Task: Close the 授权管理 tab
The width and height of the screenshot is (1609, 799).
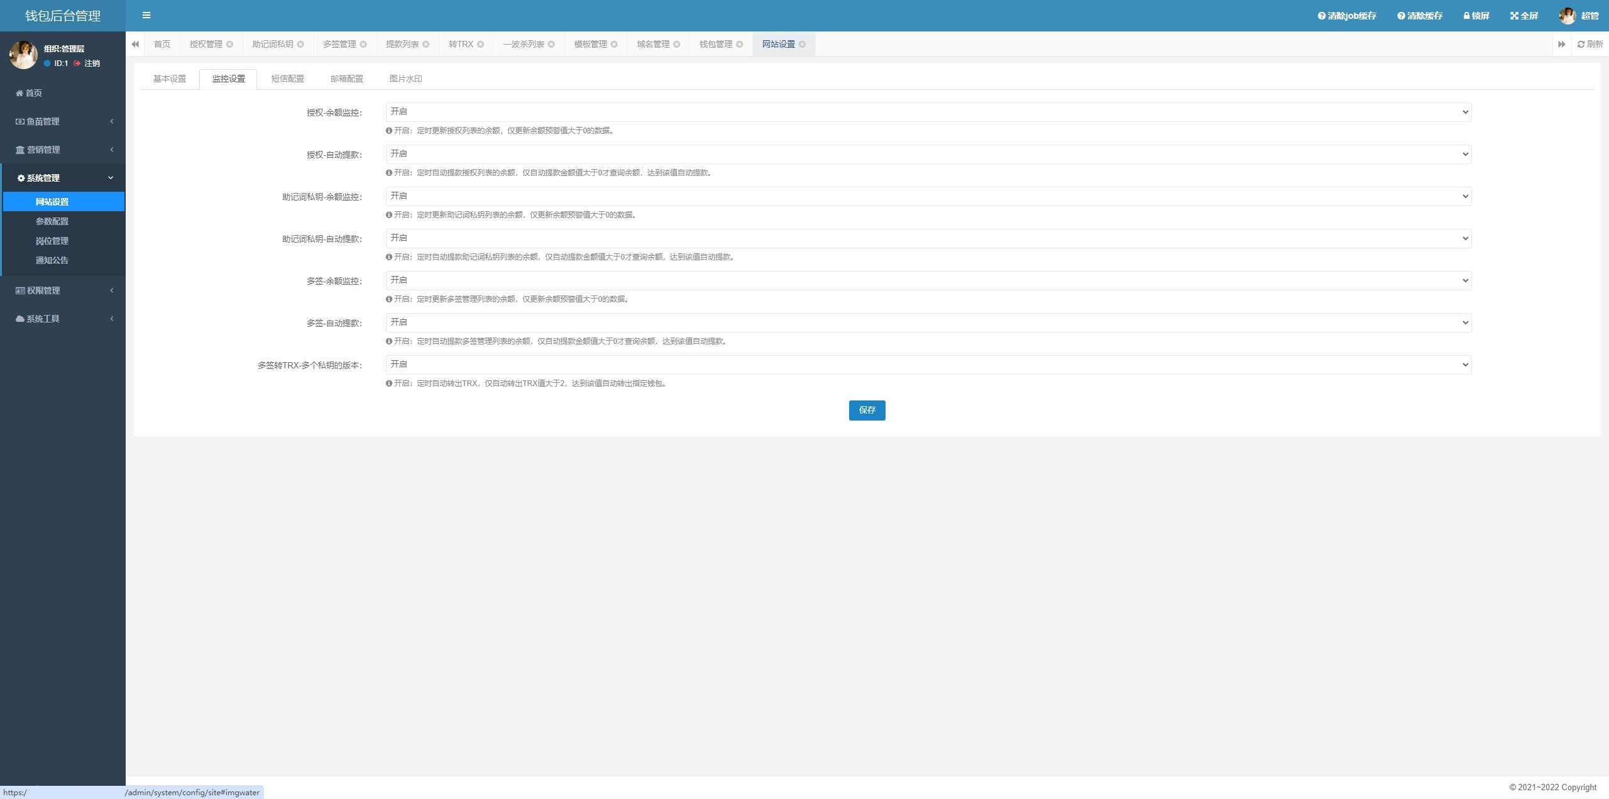Action: point(230,44)
